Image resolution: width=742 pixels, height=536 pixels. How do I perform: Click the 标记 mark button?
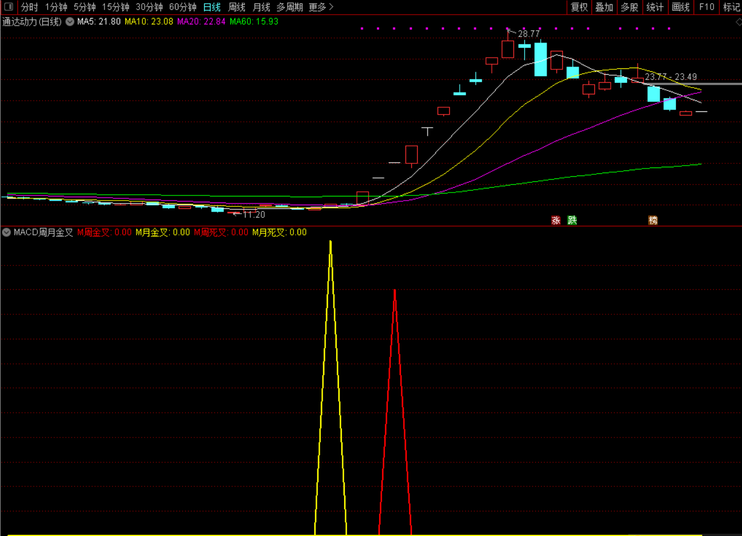[x=731, y=7]
